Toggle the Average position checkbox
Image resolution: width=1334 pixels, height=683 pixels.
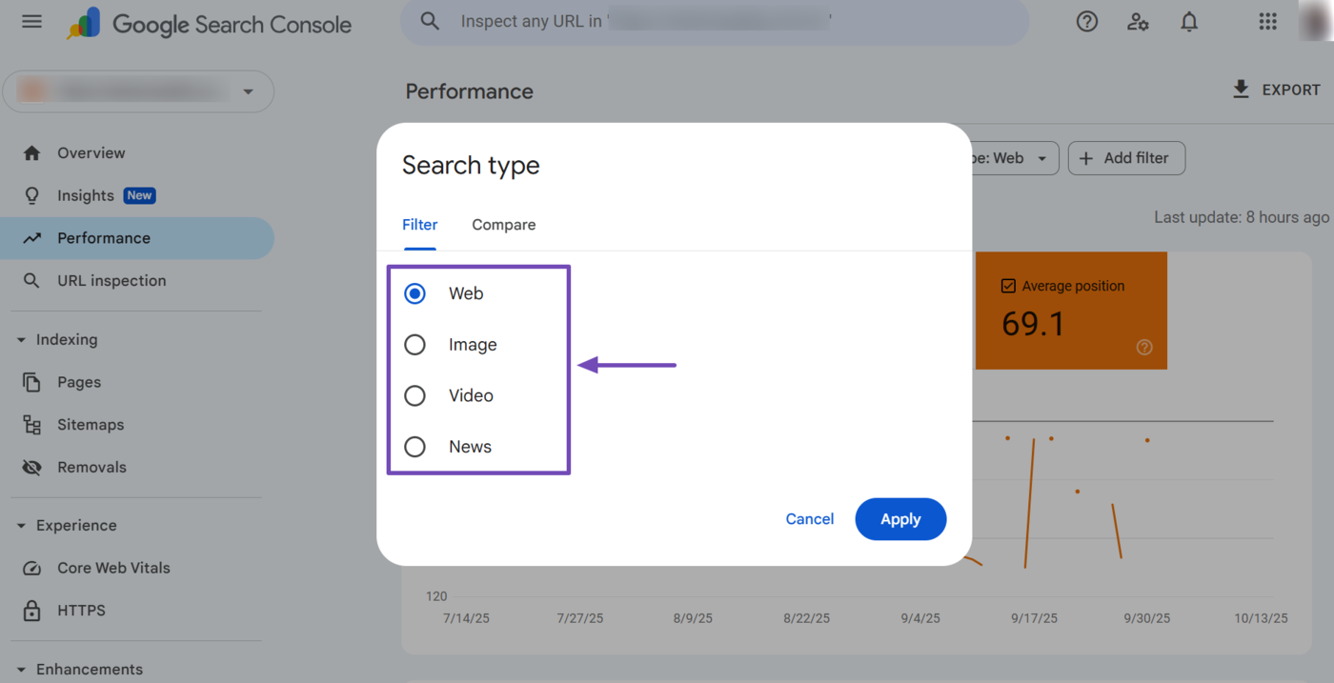point(1008,286)
